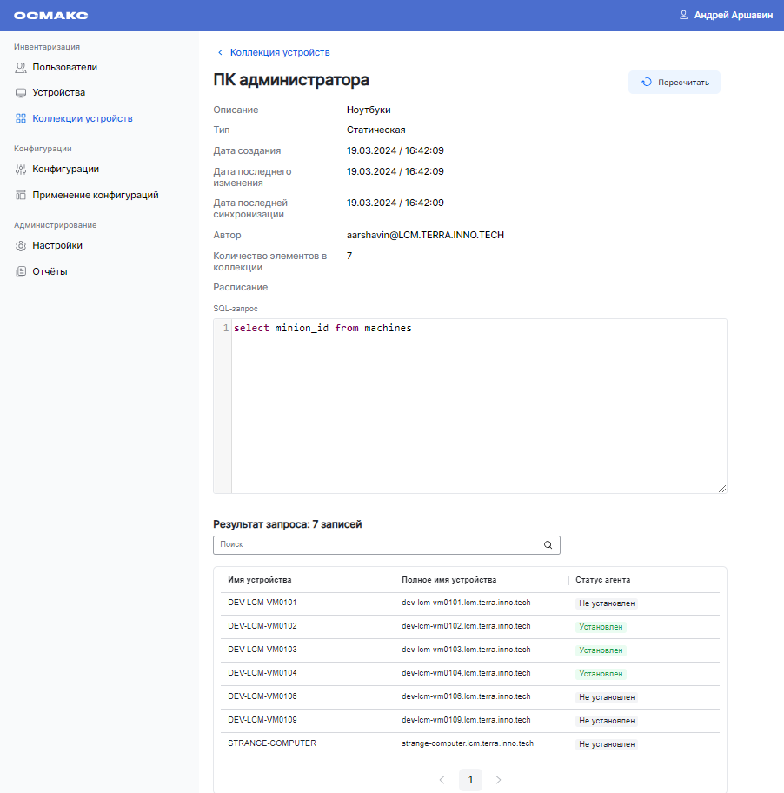
Task: Click the Settings gear icon
Action: [x=21, y=245]
